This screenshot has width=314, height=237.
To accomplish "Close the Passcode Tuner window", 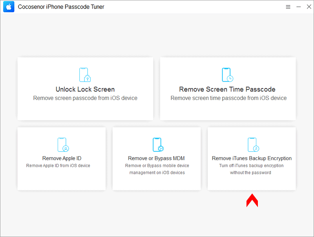I will tap(309, 7).
